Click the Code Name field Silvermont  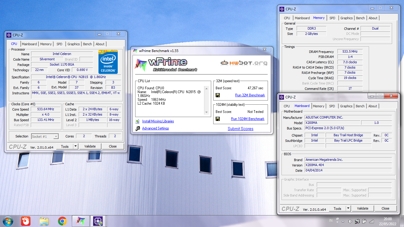(47, 59)
